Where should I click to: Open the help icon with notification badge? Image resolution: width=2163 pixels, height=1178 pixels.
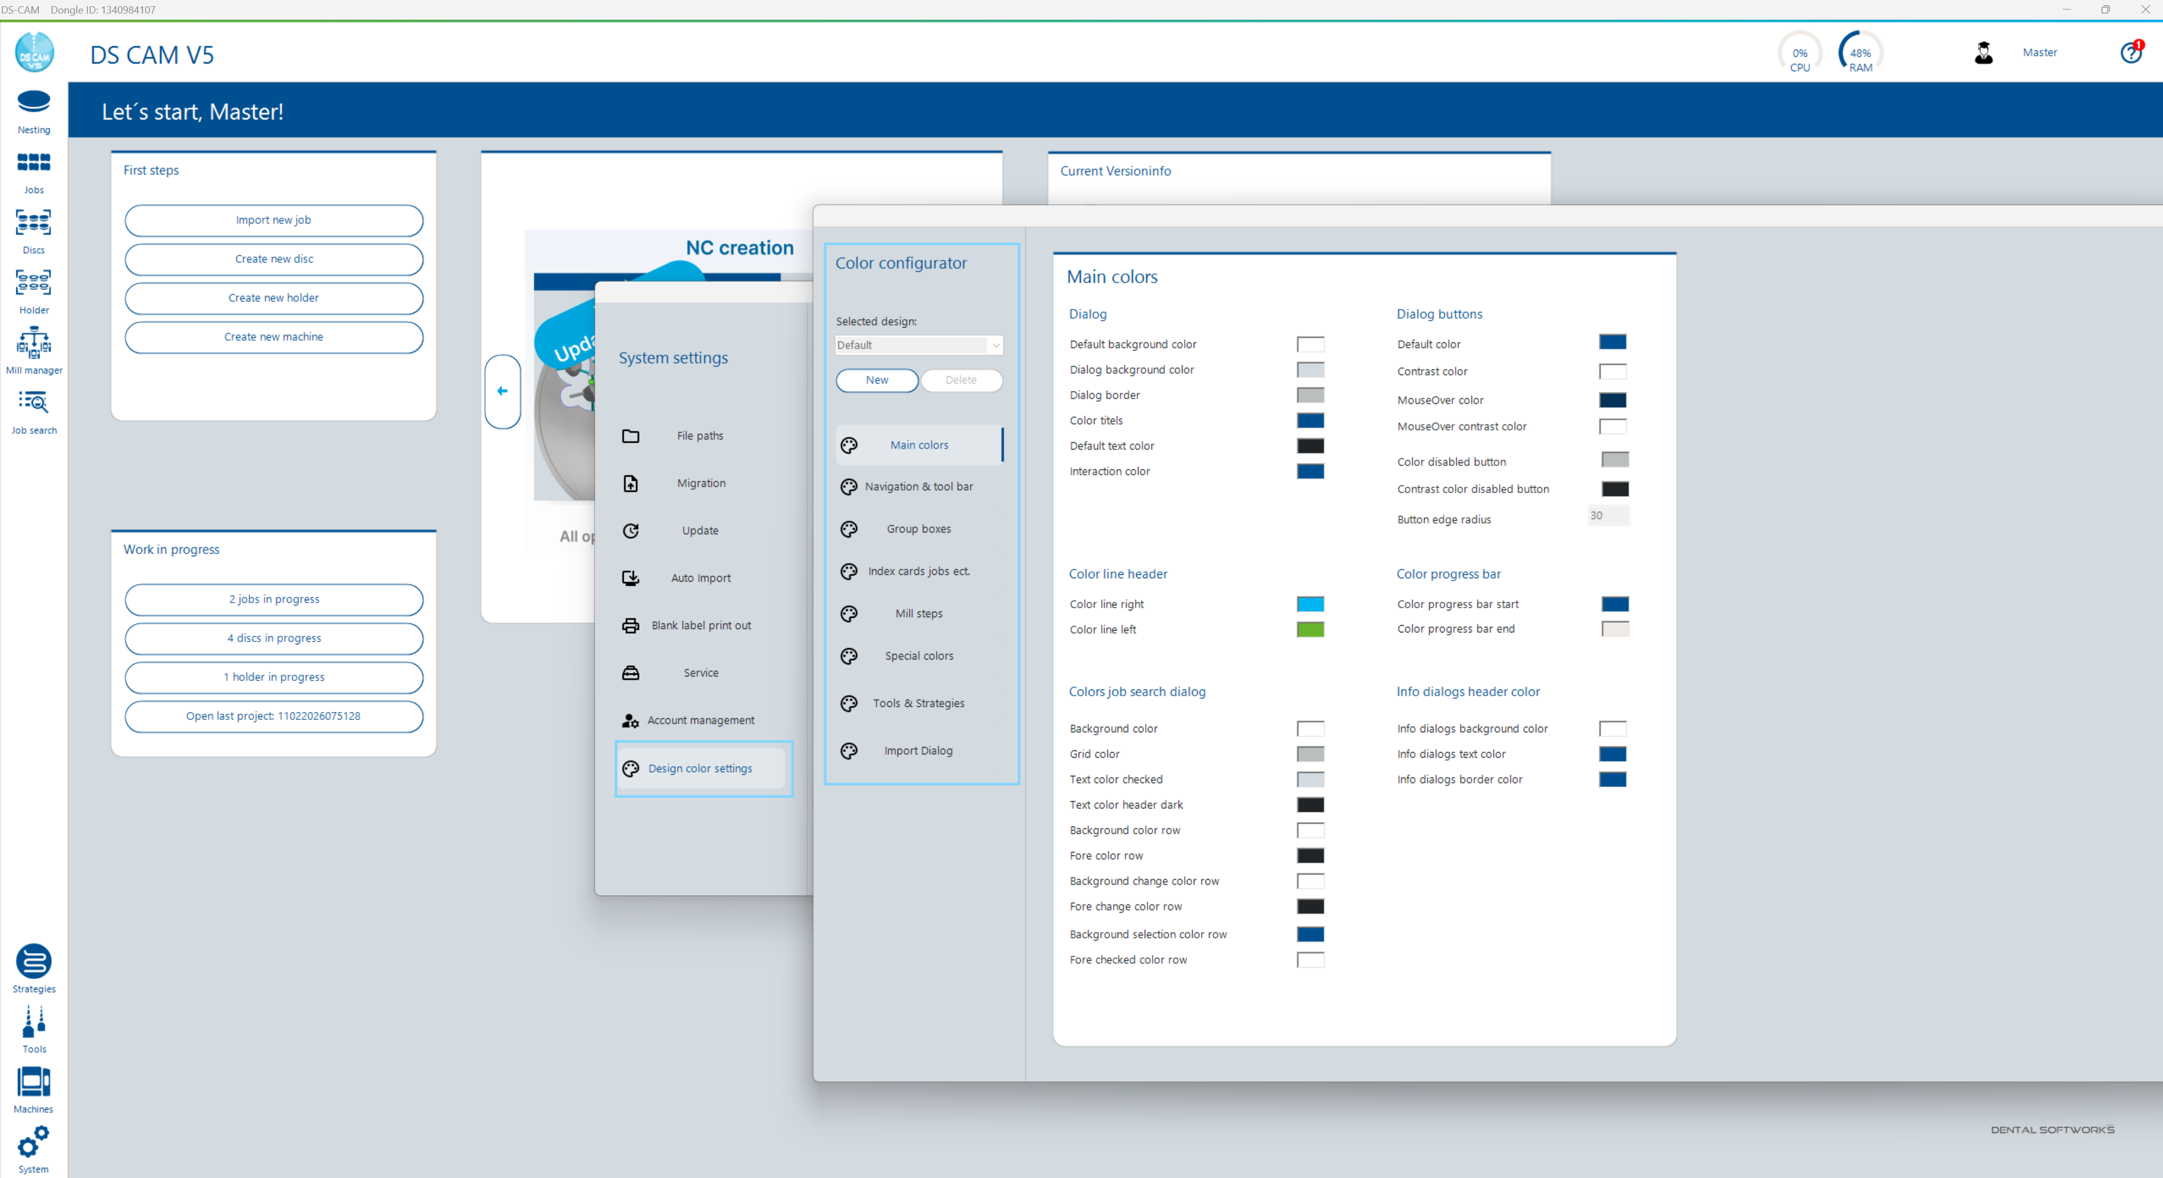(x=2131, y=52)
